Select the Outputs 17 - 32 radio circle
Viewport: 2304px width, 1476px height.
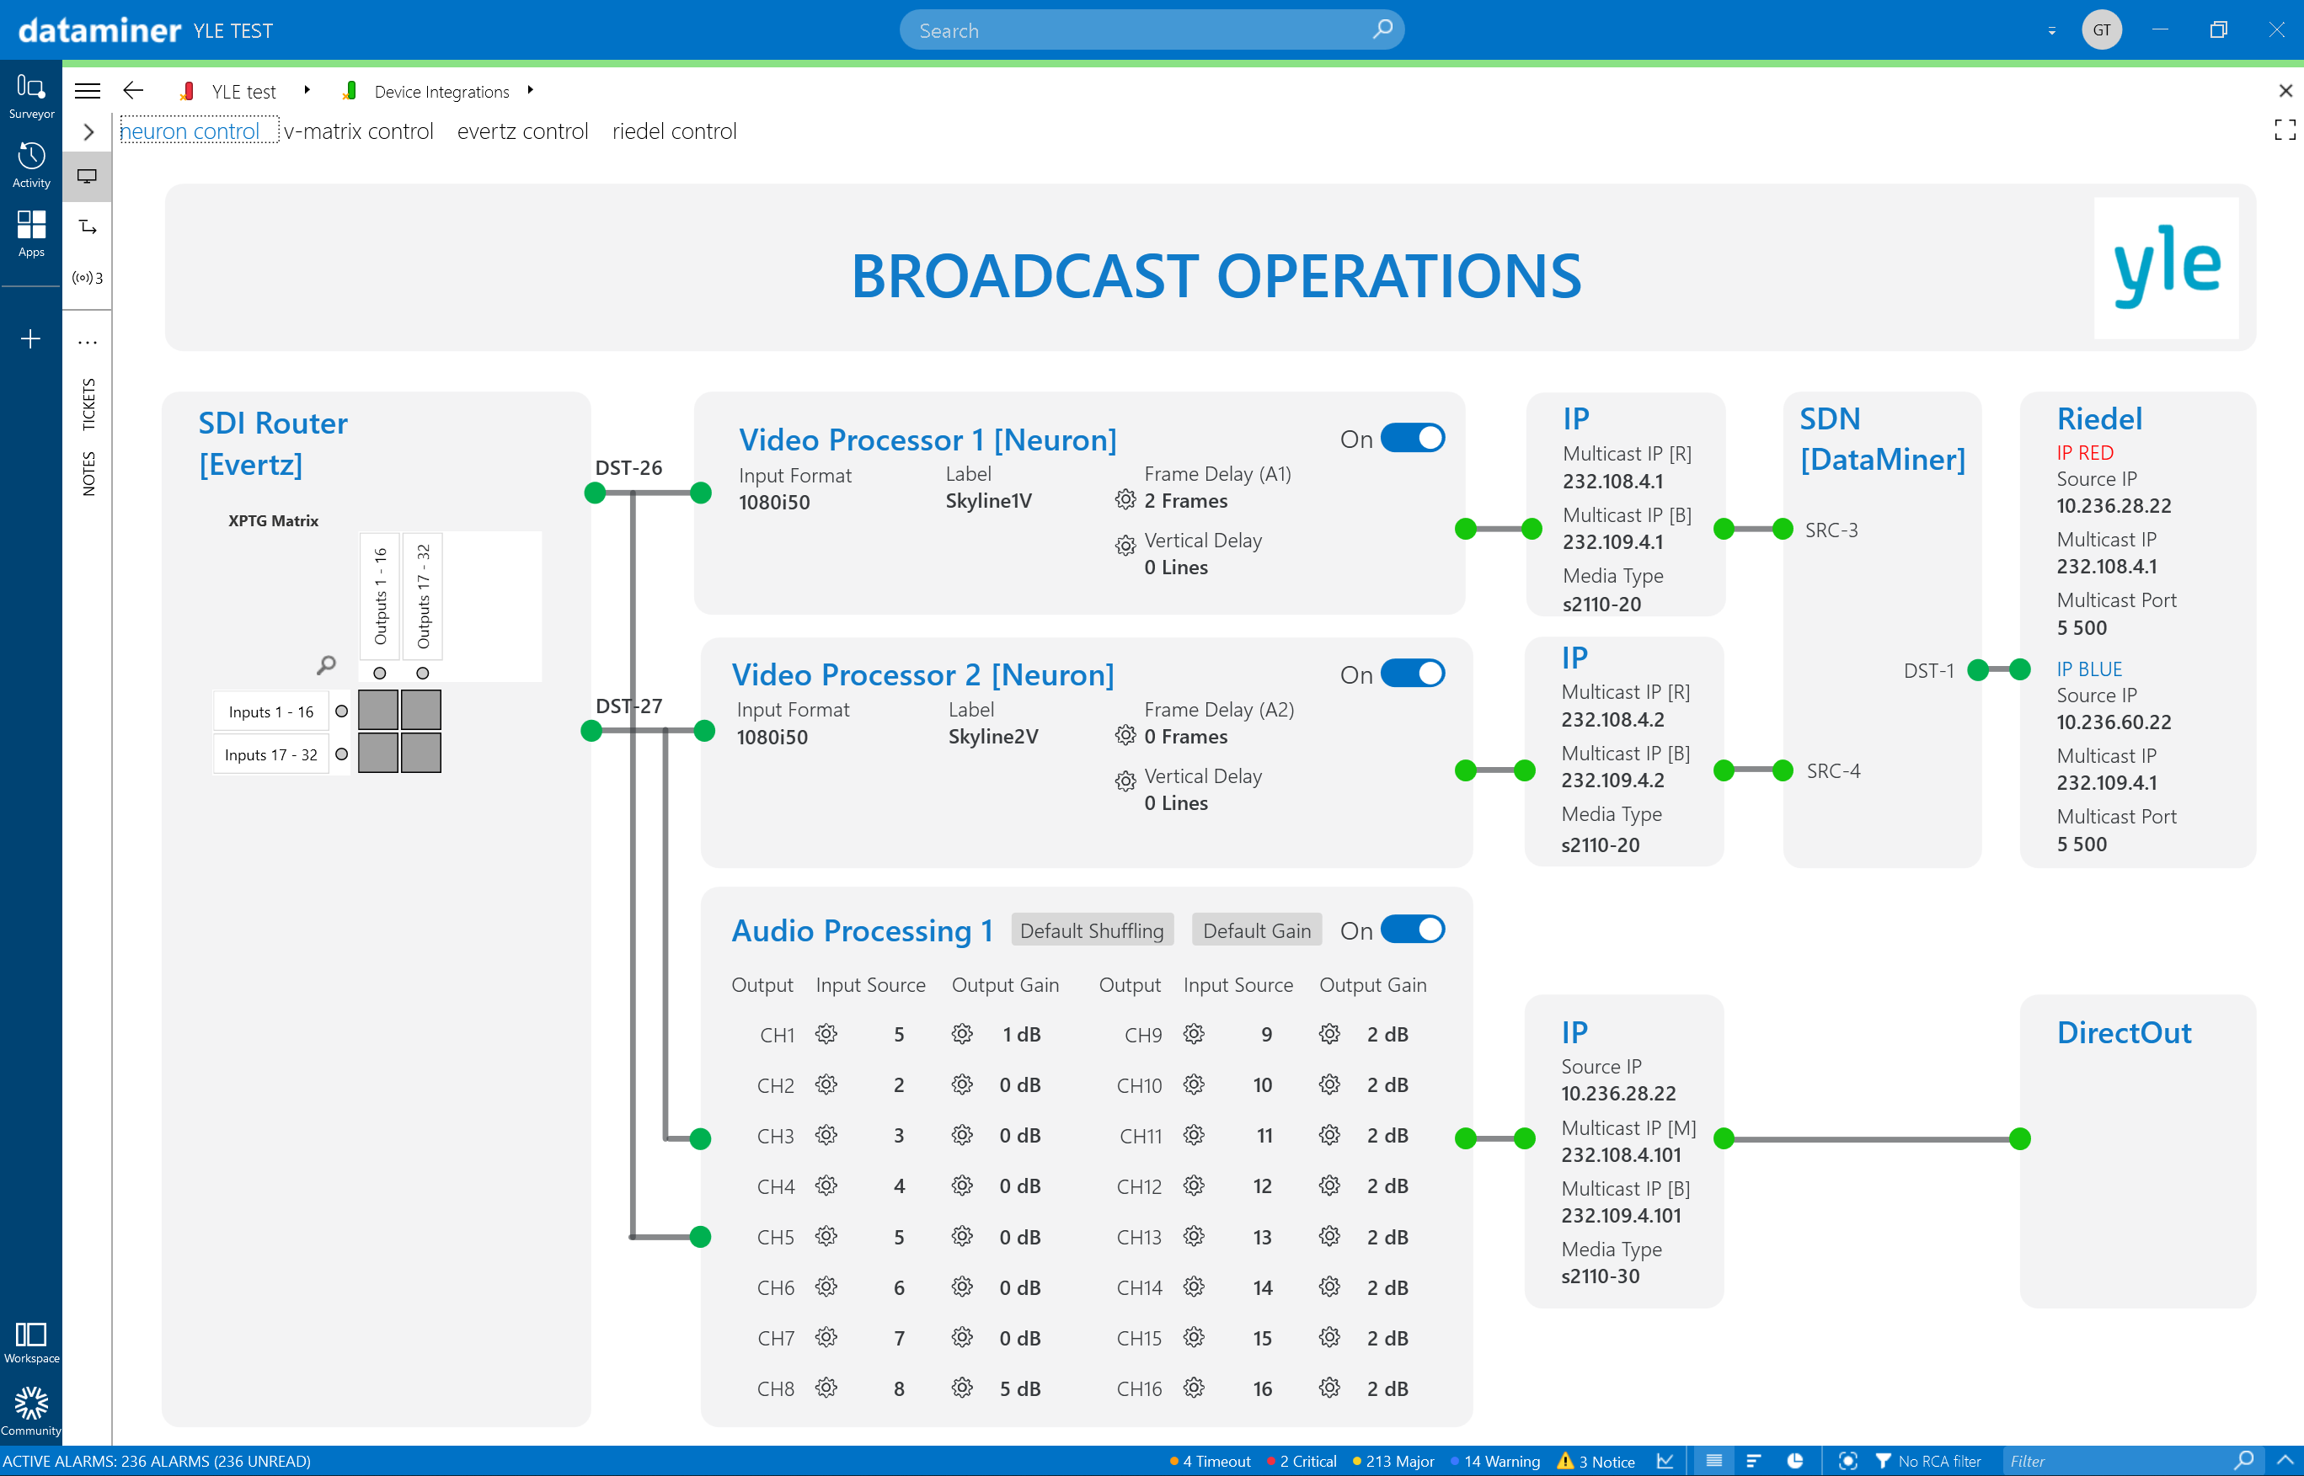423,673
